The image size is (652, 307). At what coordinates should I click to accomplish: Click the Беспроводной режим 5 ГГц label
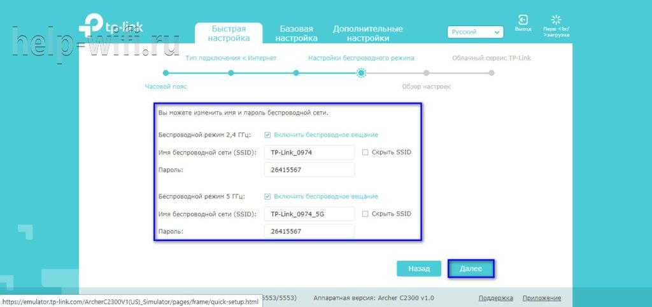[x=201, y=196]
